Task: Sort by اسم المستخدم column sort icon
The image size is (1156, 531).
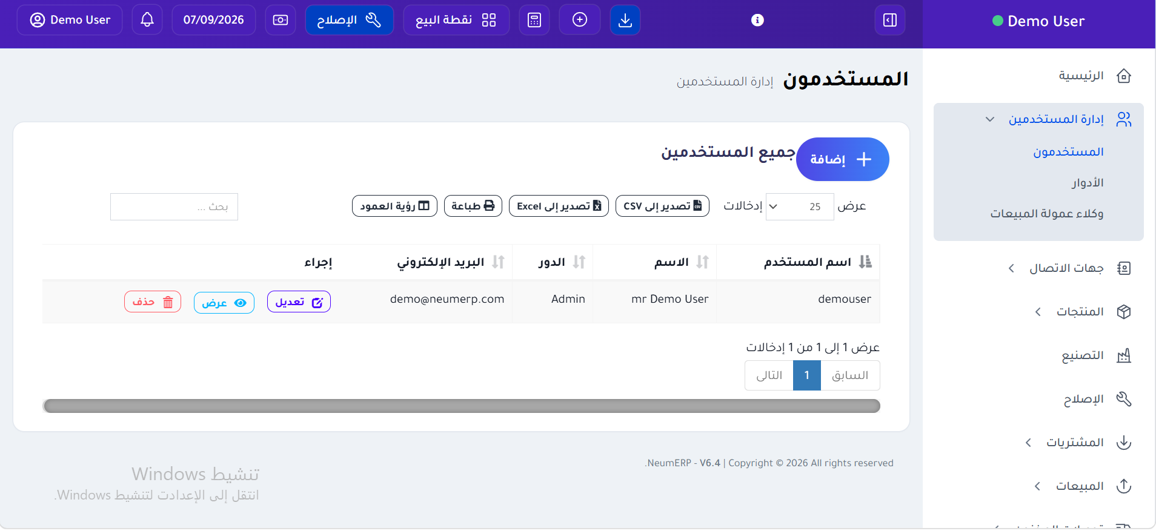Action: [866, 262]
